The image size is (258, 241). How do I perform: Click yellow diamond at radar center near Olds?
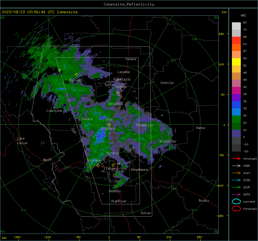pyautogui.click(x=110, y=125)
